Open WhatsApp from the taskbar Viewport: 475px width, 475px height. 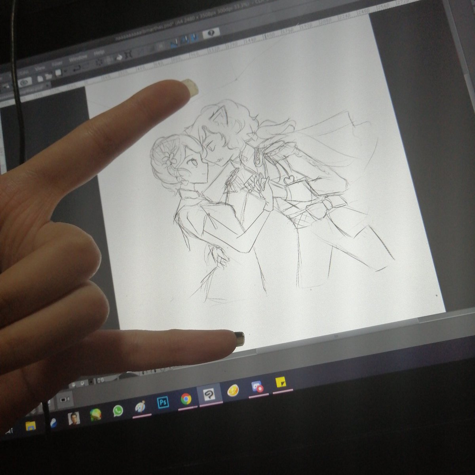click(x=118, y=410)
